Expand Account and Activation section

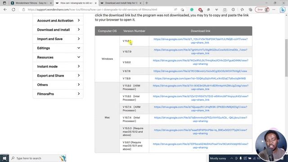tap(58, 21)
